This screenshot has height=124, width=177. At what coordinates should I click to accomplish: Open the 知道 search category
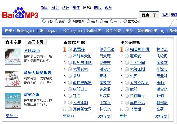tap(76, 8)
